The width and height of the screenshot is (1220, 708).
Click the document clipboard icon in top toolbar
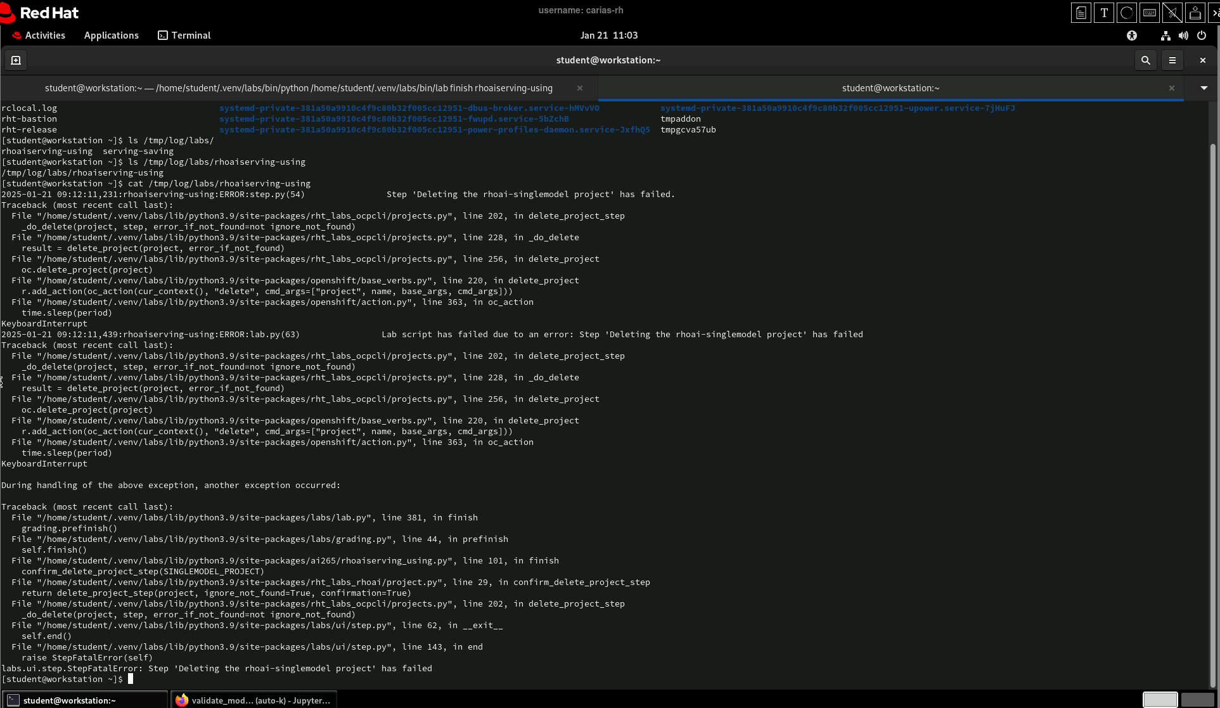click(x=1081, y=13)
